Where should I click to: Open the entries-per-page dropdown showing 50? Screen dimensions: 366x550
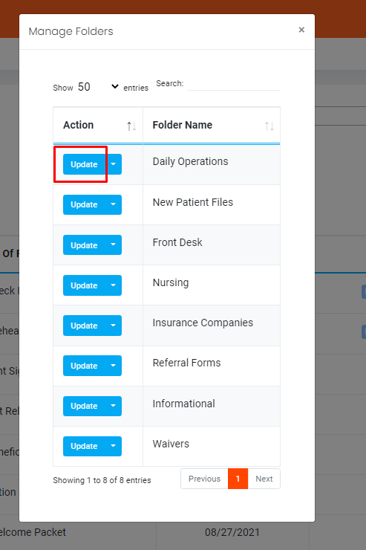[x=98, y=87]
